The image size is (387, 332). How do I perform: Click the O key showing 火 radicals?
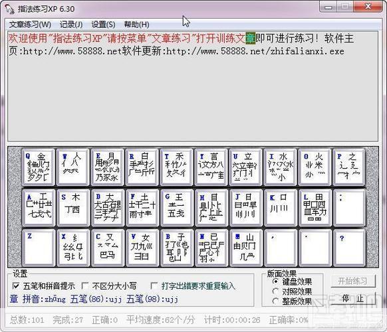[315, 167]
